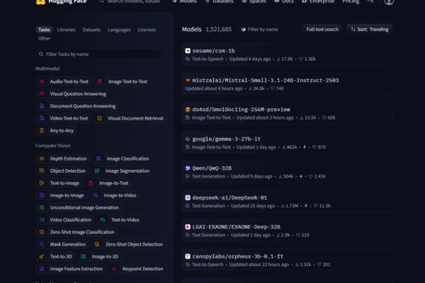Toggle the Visual Question Answering filter
Image resolution: width=425 pixels, height=283 pixels.
[x=76, y=94]
